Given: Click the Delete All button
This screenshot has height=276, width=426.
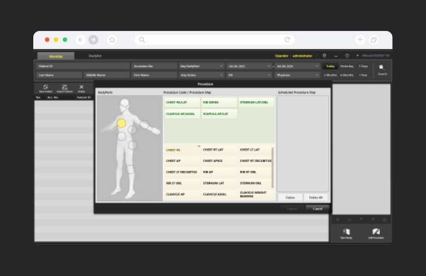Looking at the screenshot, I should (x=316, y=197).
